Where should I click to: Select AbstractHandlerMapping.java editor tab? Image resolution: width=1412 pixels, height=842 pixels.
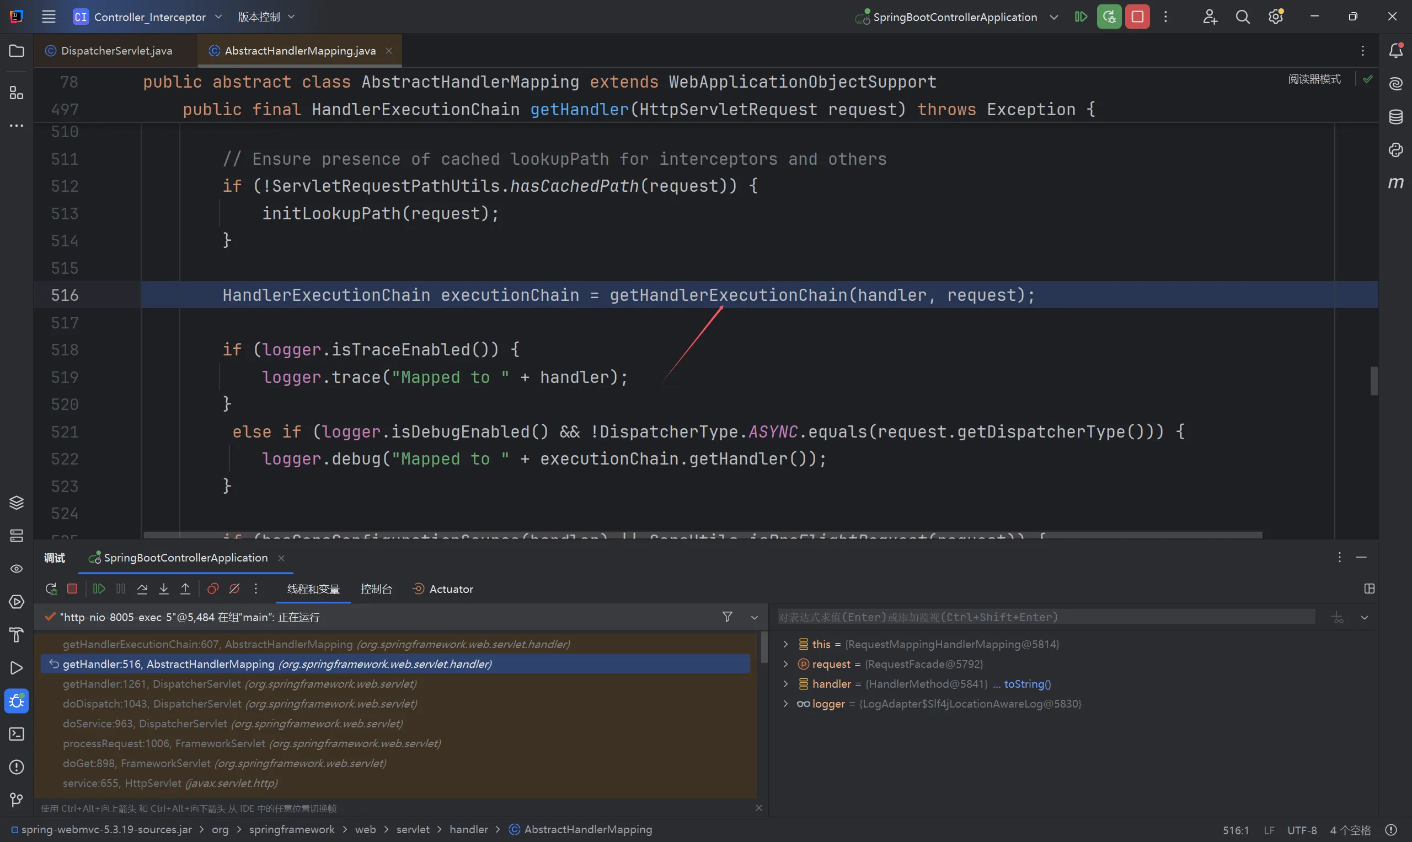(299, 51)
